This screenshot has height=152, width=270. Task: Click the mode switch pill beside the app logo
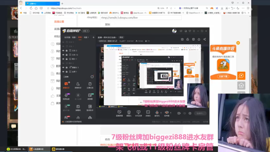(x=86, y=31)
